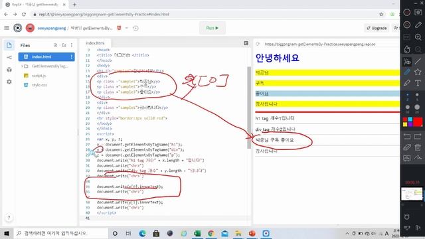Screen dimensions: 425x239
Task: Add a new folder in Files panel
Action: (x=64, y=45)
